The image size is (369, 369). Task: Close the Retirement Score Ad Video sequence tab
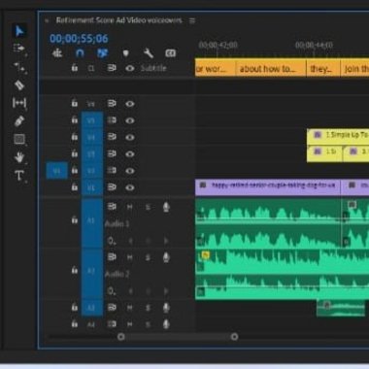coord(47,20)
